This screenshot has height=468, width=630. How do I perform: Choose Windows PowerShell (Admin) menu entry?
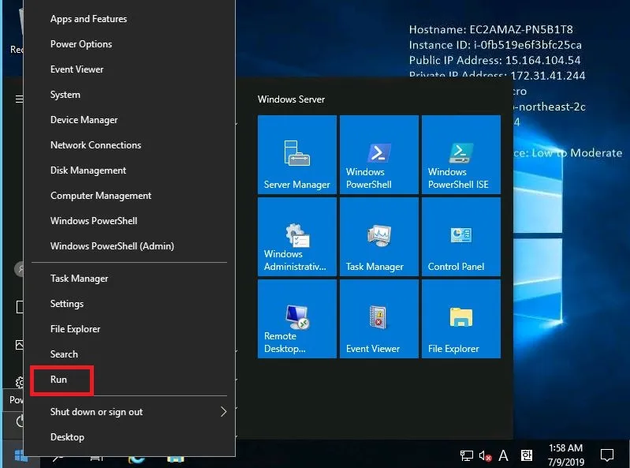101,246
